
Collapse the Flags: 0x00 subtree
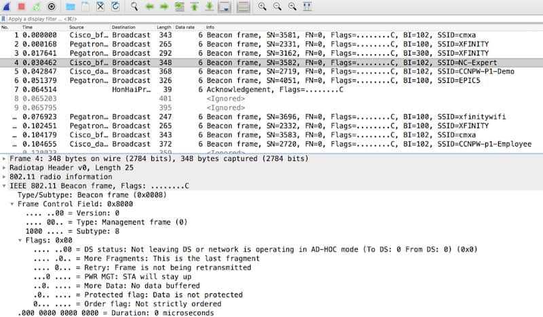(20, 240)
